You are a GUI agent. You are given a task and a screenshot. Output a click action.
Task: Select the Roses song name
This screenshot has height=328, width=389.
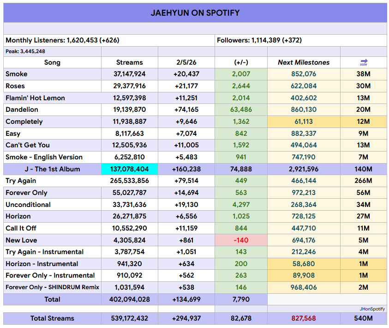tap(15, 86)
